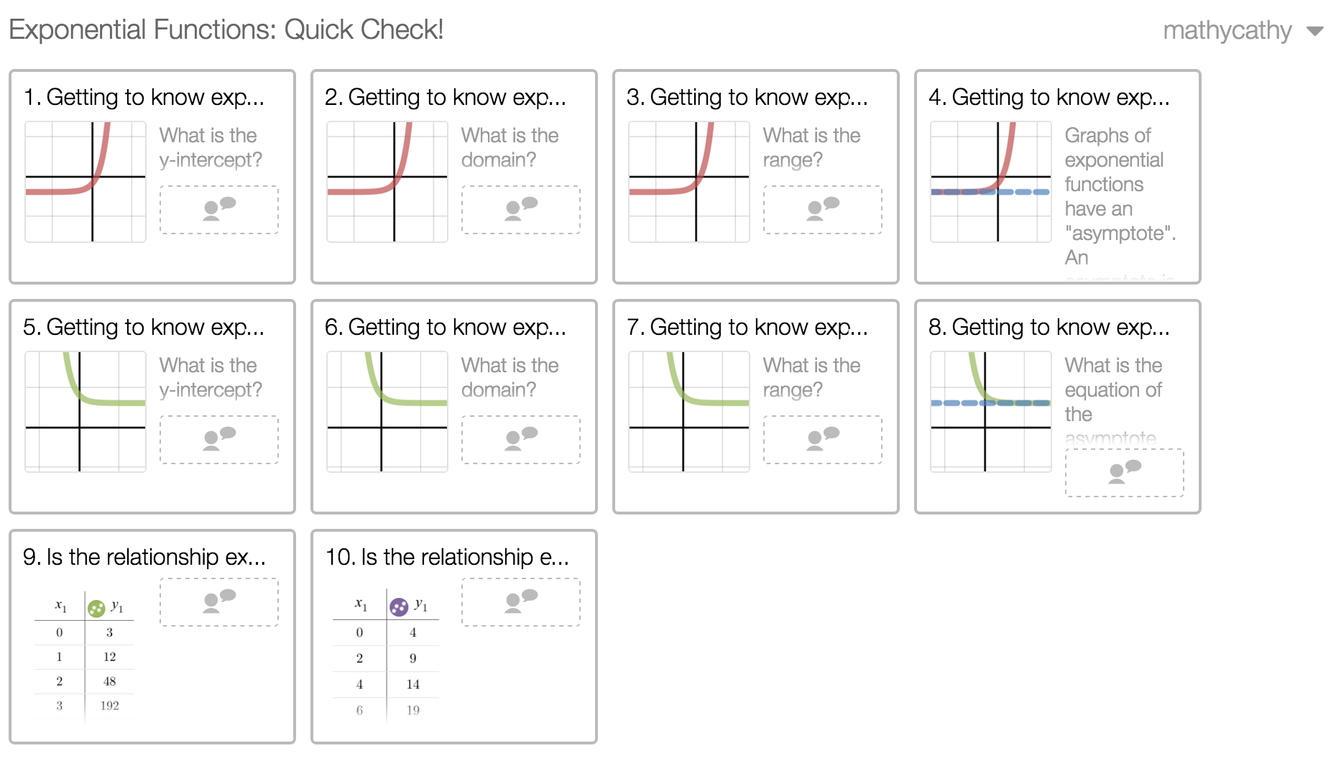Image resolution: width=1341 pixels, height=766 pixels.
Task: Click the response icon for screen 3 range question
Action: (823, 209)
